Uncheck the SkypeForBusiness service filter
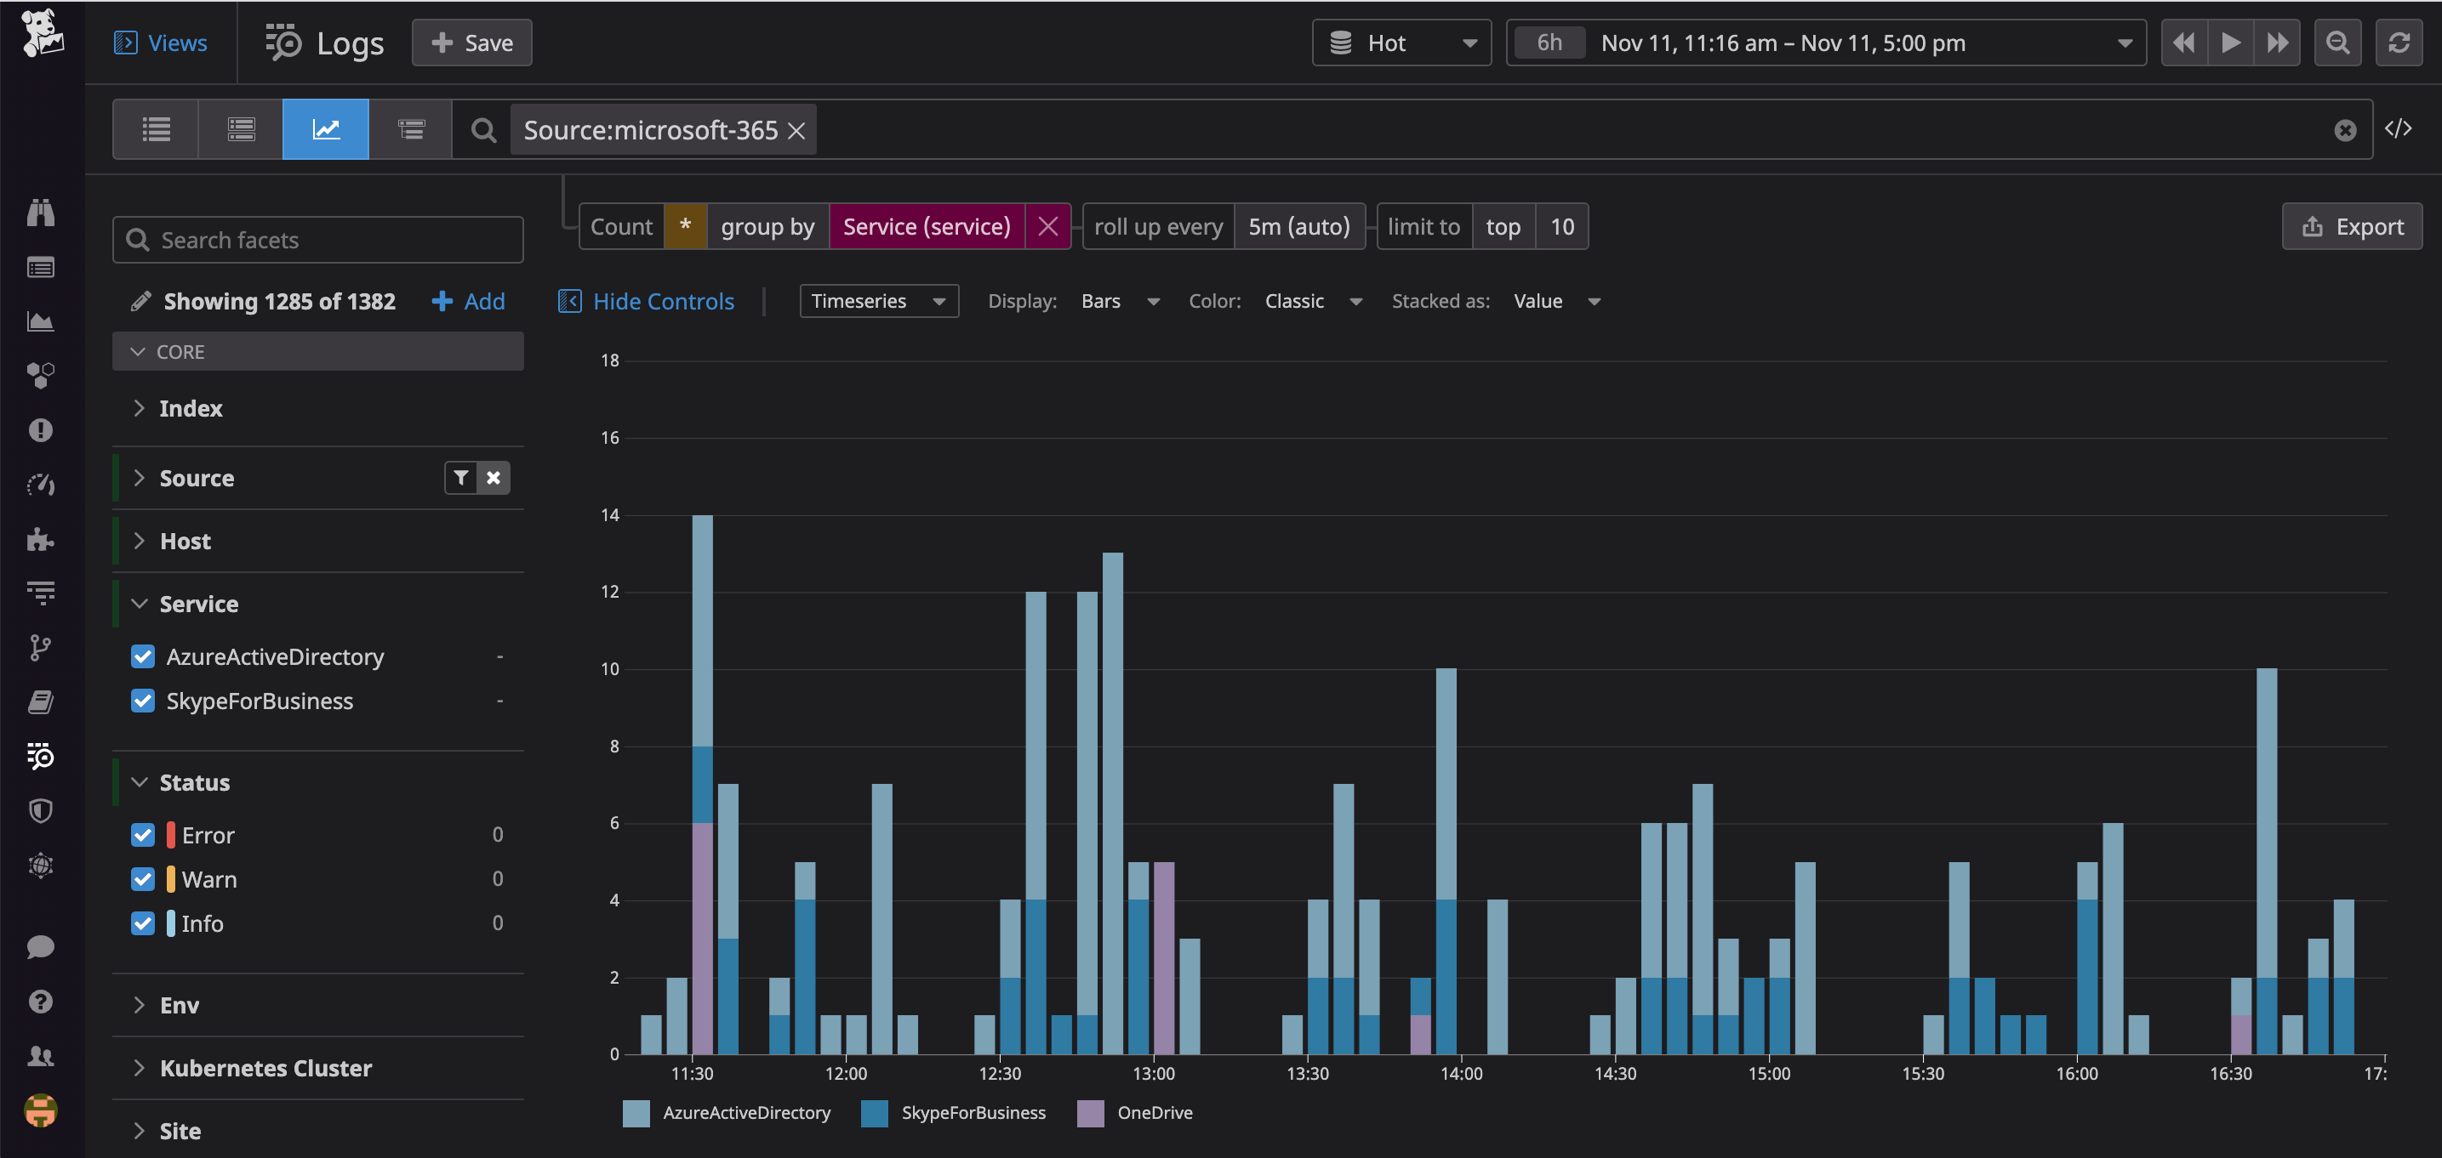The width and height of the screenshot is (2442, 1158). [142, 701]
